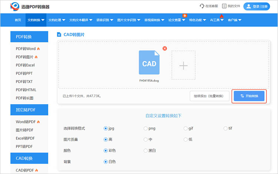Viewport: 278px width, 174px height.
Task: Choose 彩色 color option
Action: coord(106,151)
